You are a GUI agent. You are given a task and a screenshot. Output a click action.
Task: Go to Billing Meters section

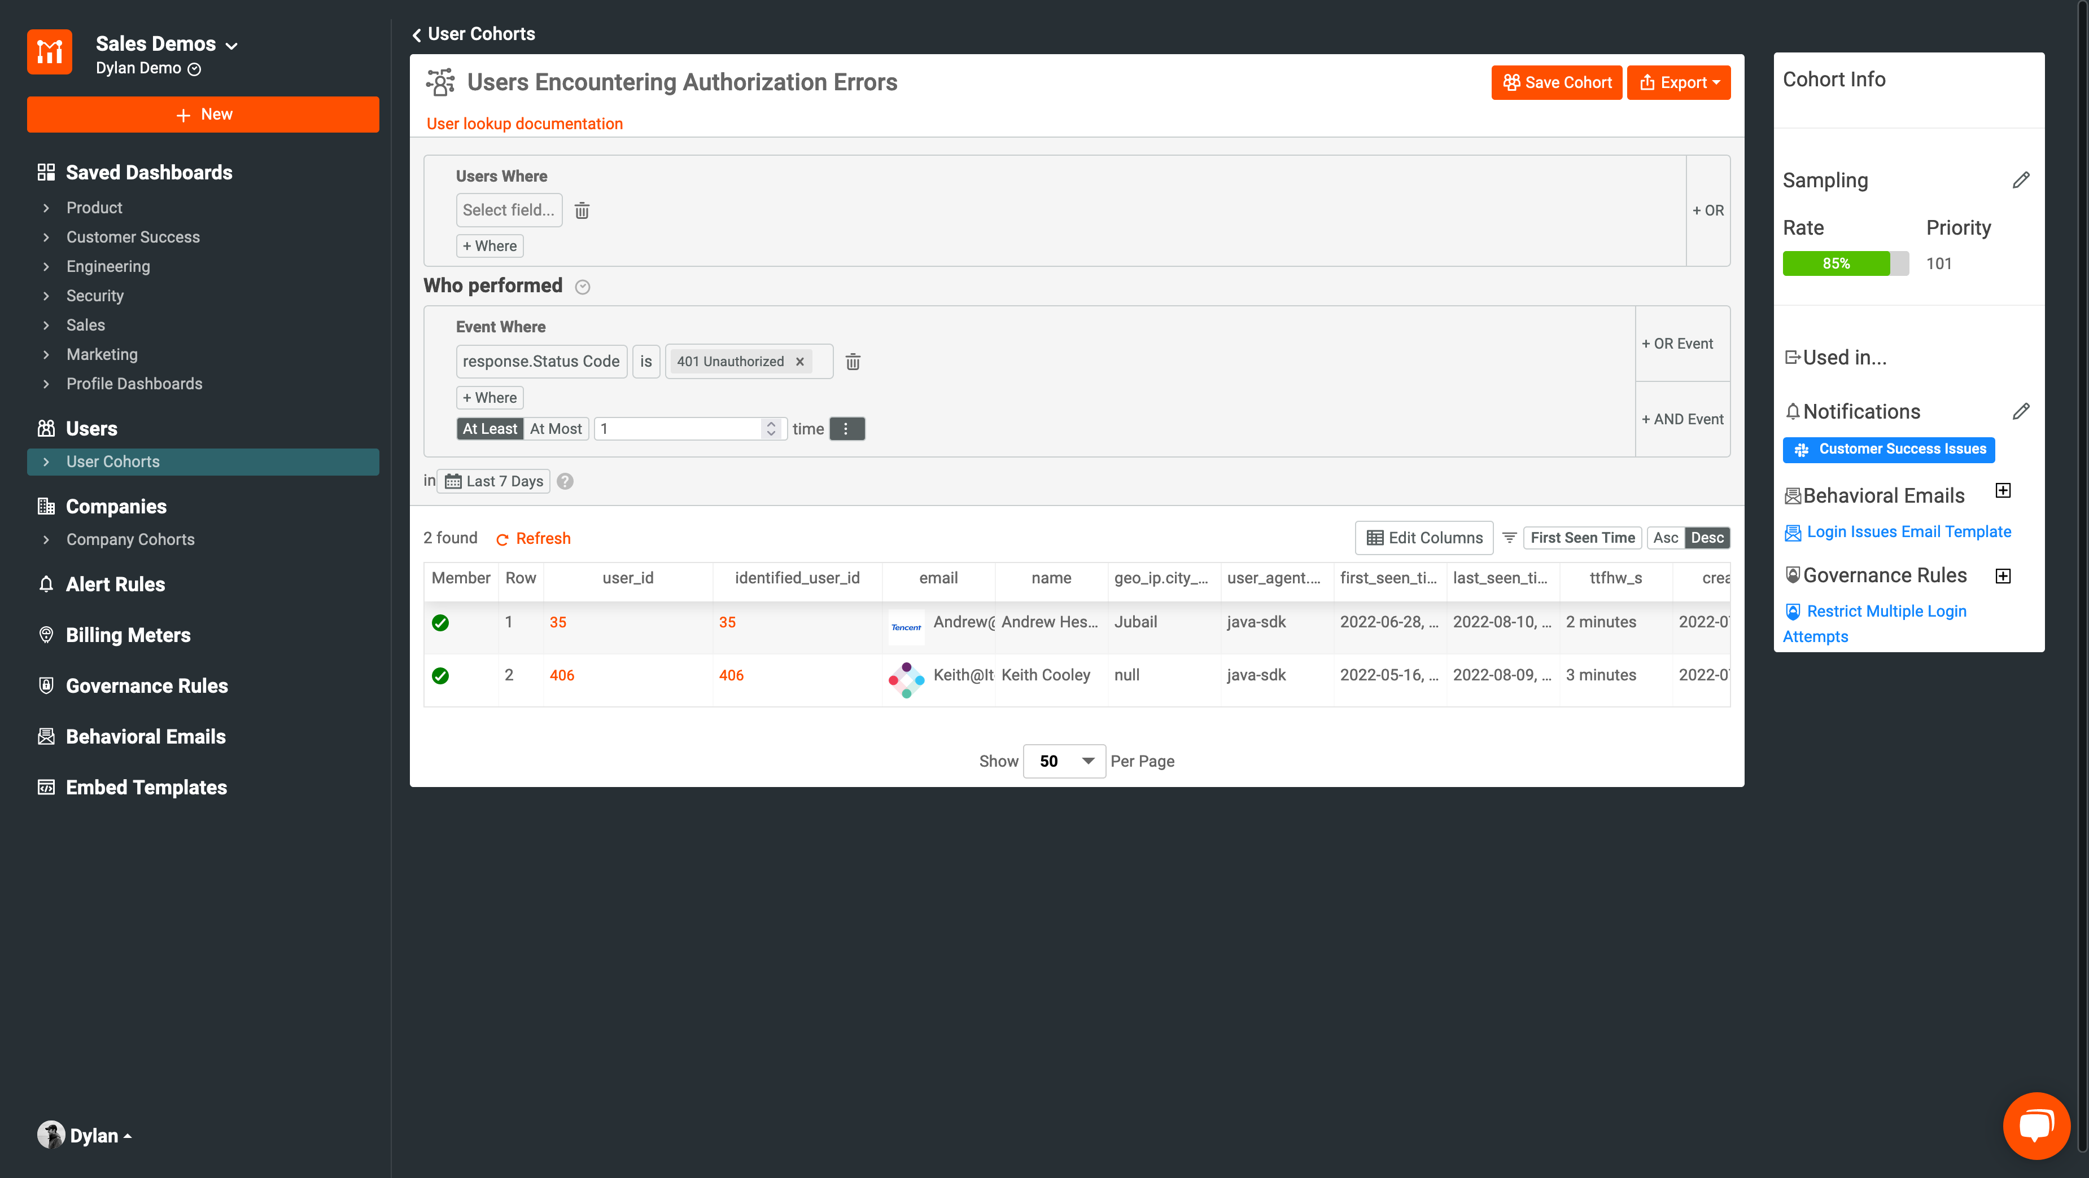[x=128, y=635]
